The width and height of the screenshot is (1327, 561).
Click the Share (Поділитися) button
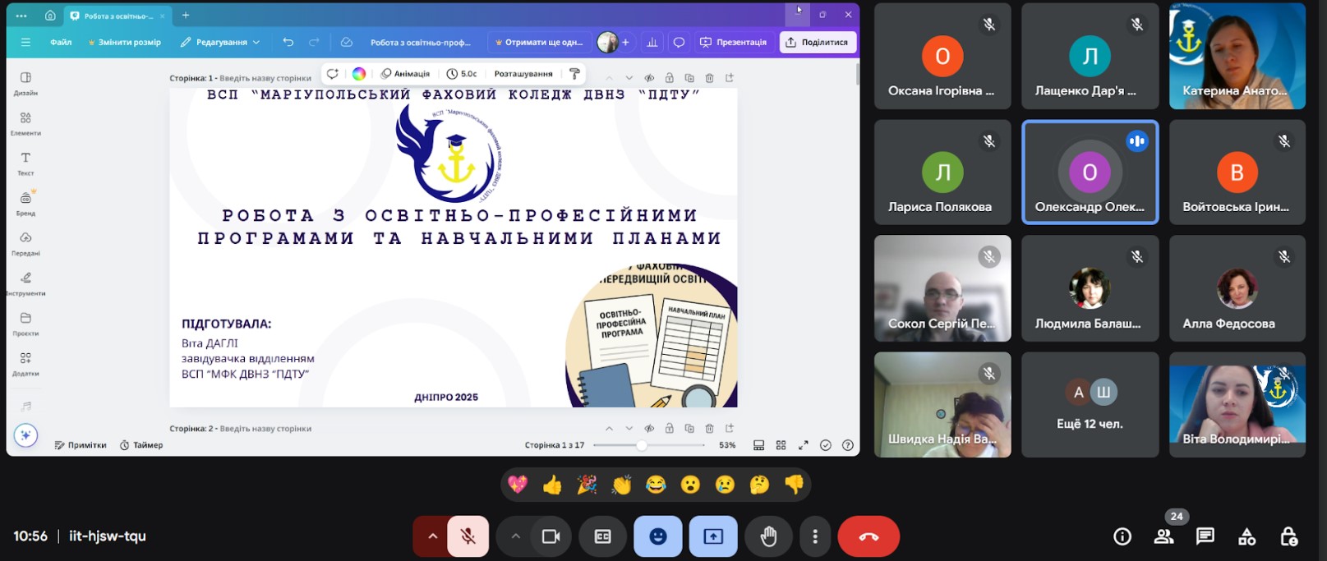pyautogui.click(x=817, y=42)
